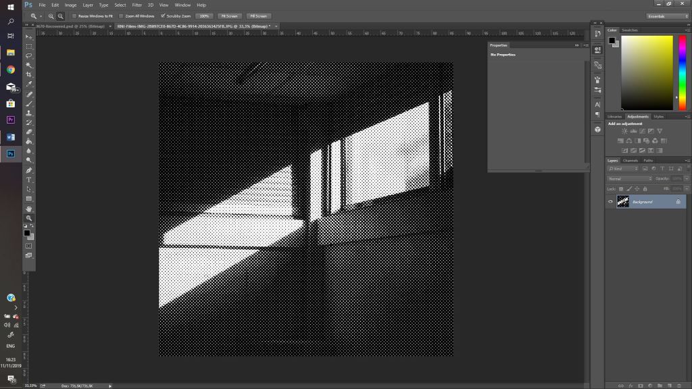This screenshot has width=692, height=389.
Task: Open Chrome from the Windows taskbar
Action: click(11, 70)
